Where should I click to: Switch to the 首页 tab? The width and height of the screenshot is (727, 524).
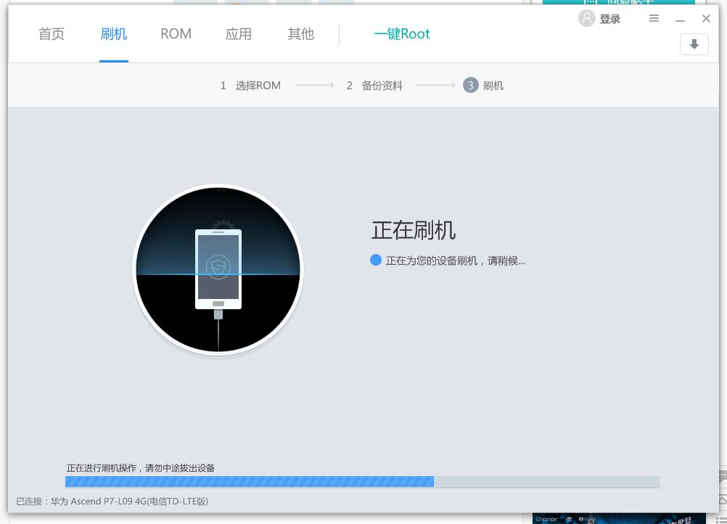coord(52,34)
